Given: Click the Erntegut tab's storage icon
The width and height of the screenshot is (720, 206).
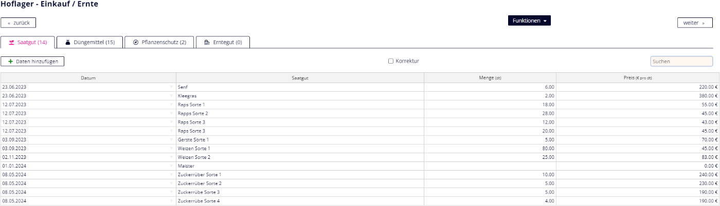Looking at the screenshot, I should [x=207, y=42].
